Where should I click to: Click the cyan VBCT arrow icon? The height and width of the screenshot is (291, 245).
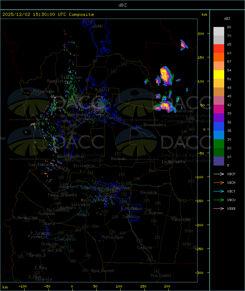coord(219,191)
